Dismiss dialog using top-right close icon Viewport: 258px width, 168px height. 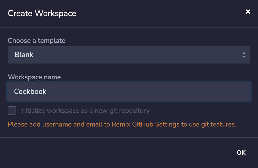248,12
